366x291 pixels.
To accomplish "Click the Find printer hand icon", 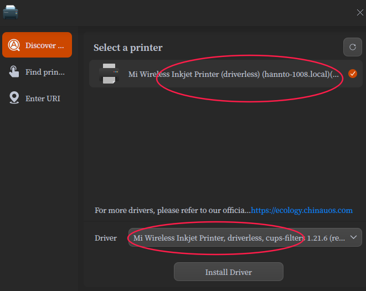I will click(x=14, y=71).
